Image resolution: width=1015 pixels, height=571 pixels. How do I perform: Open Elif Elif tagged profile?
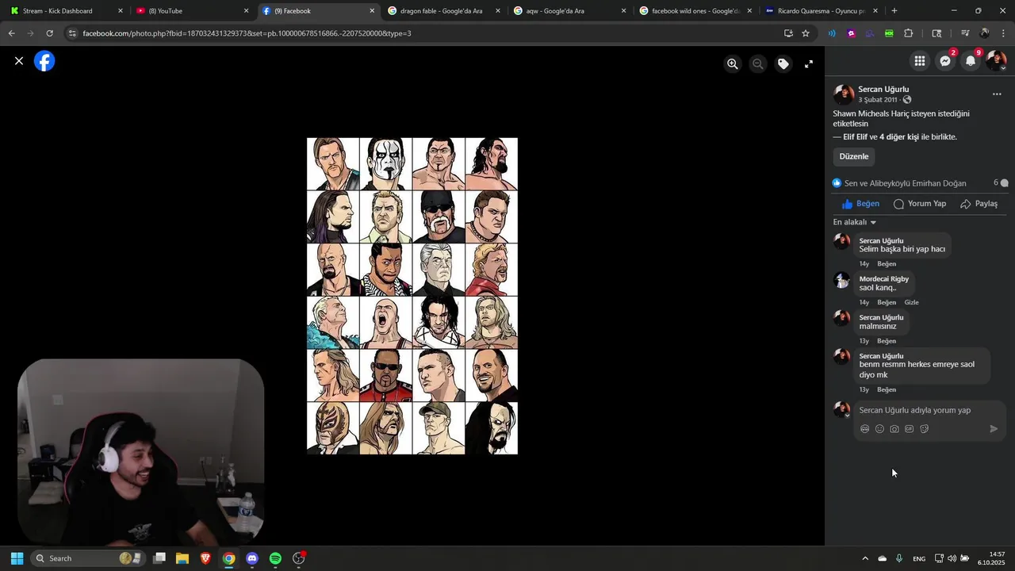[x=855, y=137]
